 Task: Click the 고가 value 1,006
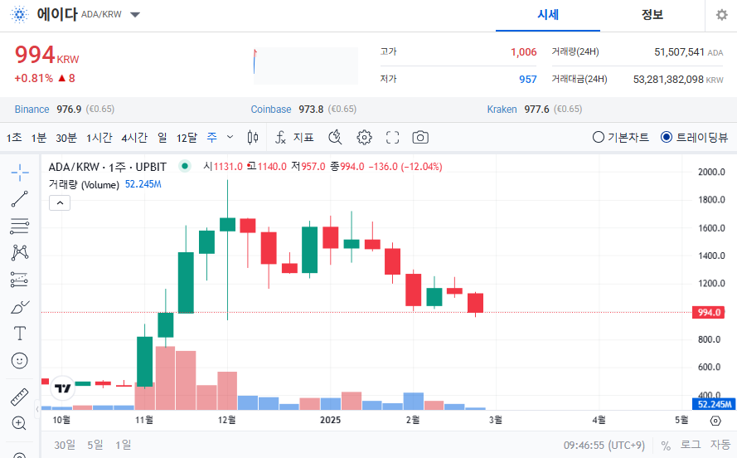coord(524,52)
